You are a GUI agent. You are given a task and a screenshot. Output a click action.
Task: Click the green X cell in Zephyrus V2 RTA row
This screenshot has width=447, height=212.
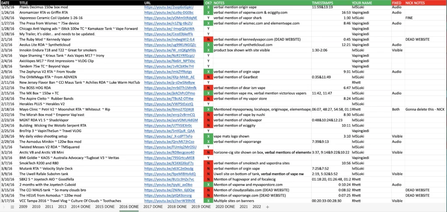(x=208, y=72)
